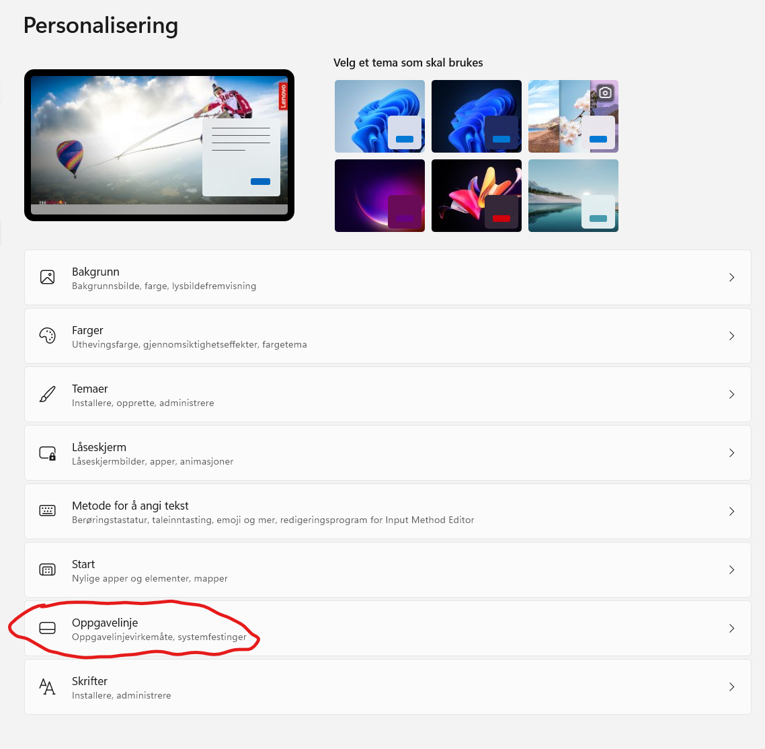This screenshot has height=749, width=765.
Task: Click the Start menu layout icon
Action: (47, 569)
